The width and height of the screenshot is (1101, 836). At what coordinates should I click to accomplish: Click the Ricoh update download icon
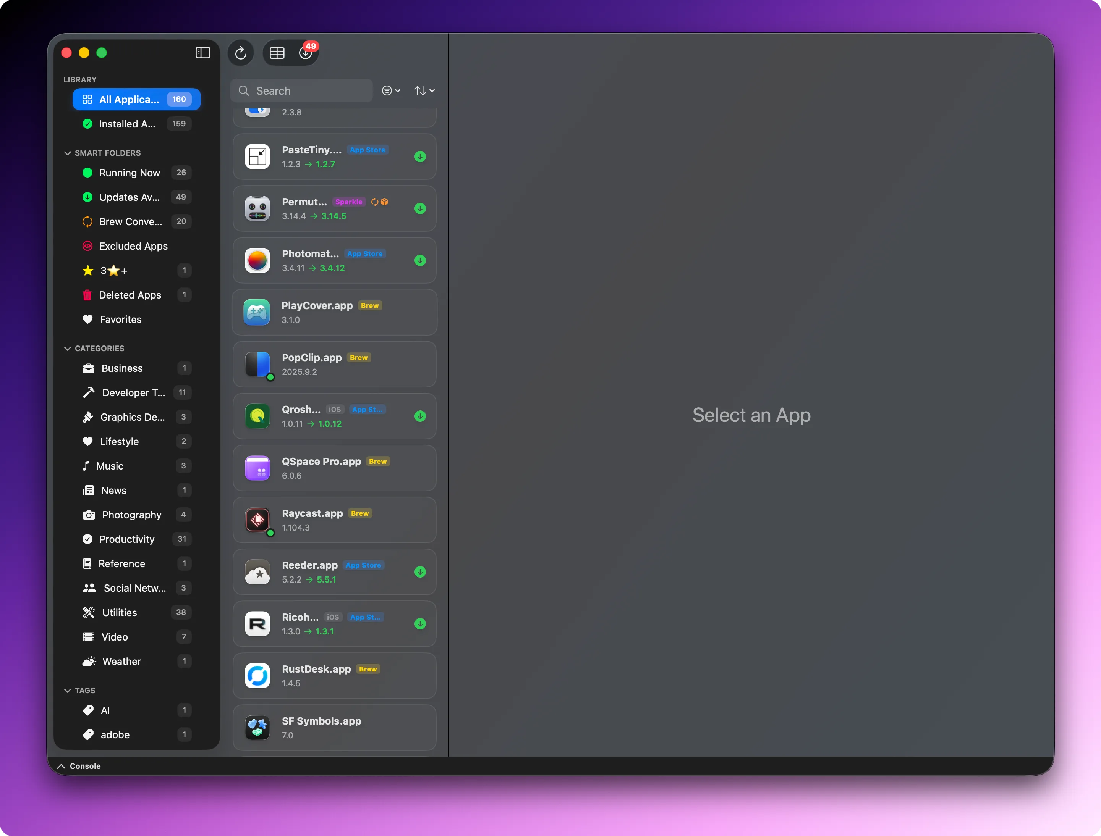pos(420,623)
